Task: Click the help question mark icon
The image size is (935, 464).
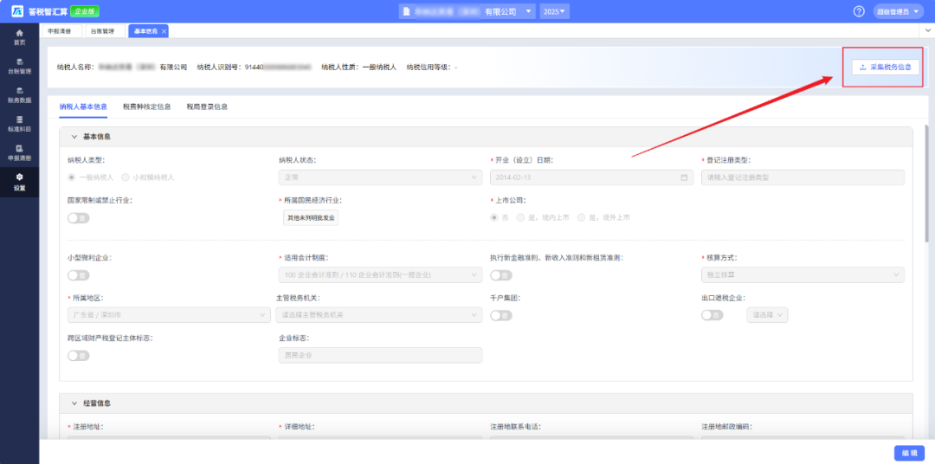Action: (x=859, y=11)
